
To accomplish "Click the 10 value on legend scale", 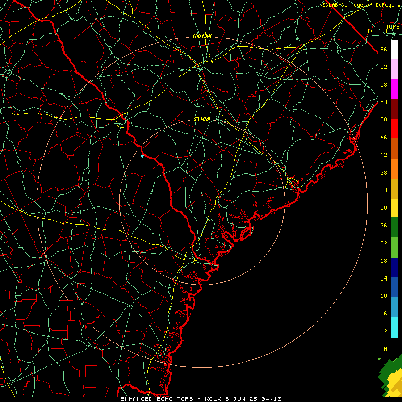I will [x=384, y=296].
